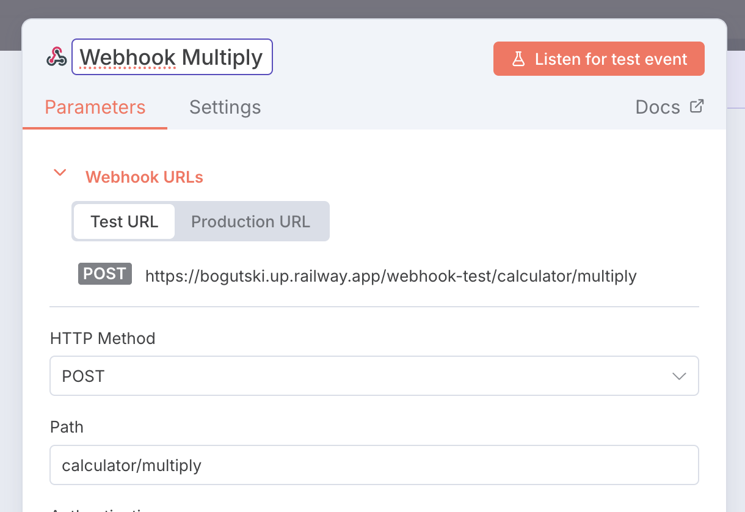
Task: Click the webhook node icon beside the title
Action: click(56, 57)
